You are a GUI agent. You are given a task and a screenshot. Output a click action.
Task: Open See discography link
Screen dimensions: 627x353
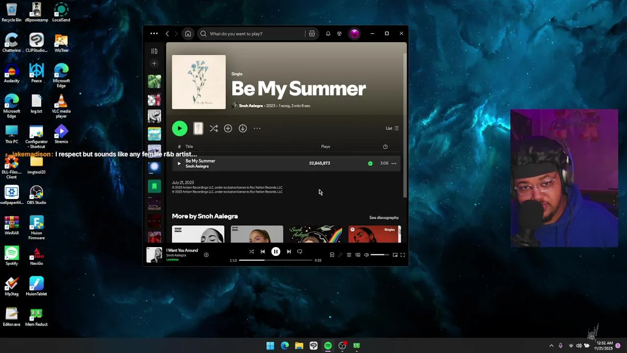click(x=384, y=218)
